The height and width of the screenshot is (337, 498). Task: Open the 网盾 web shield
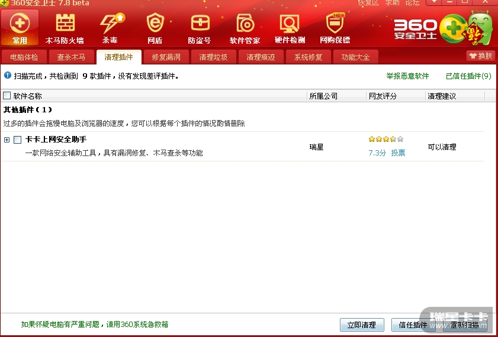point(155,28)
